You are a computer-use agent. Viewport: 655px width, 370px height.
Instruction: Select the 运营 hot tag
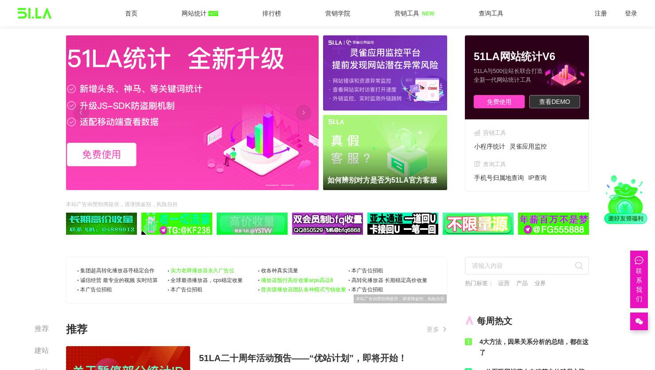pyautogui.click(x=504, y=283)
